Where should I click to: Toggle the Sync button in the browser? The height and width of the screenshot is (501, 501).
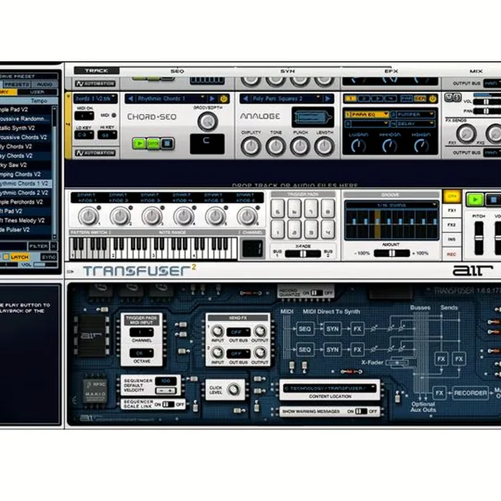(x=49, y=257)
